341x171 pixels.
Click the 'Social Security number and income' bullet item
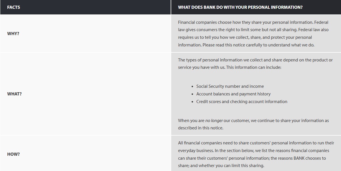click(230, 86)
